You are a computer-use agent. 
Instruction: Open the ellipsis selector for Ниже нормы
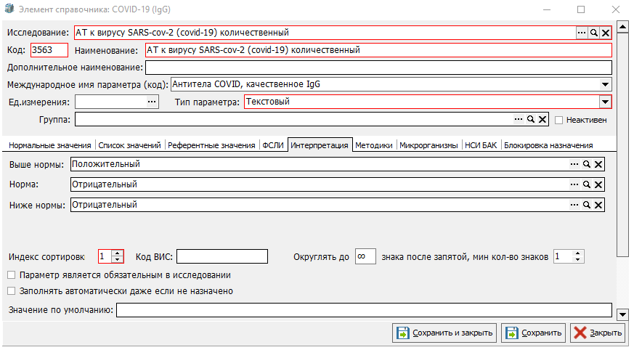574,205
